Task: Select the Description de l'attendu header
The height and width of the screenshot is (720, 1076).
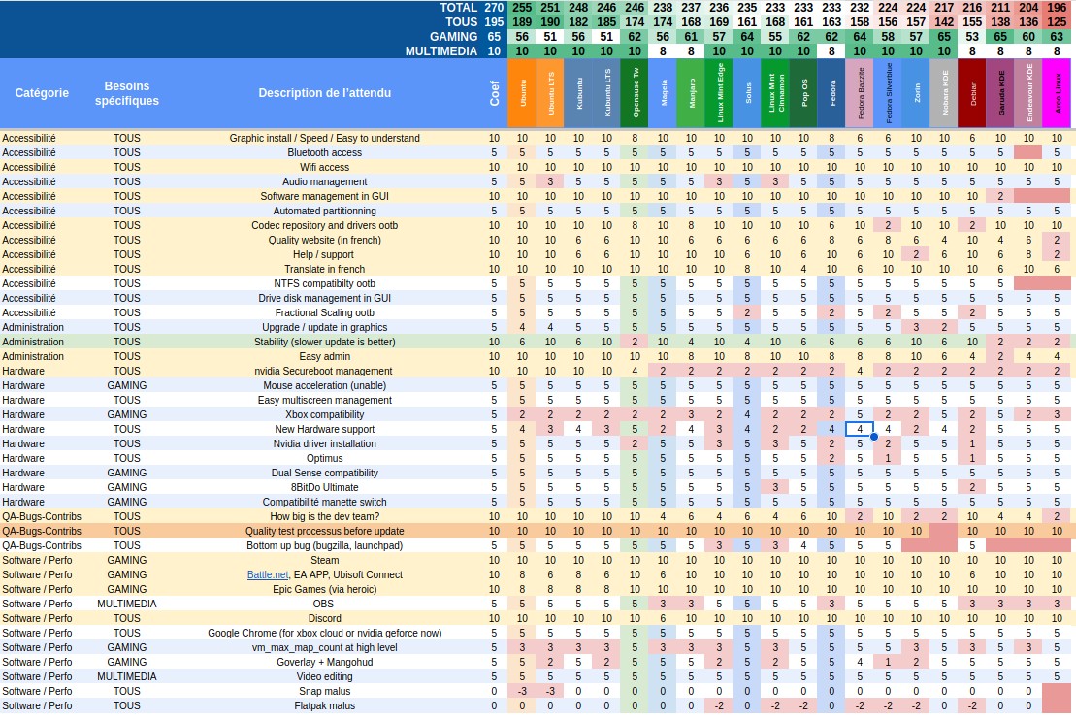Action: pos(324,93)
